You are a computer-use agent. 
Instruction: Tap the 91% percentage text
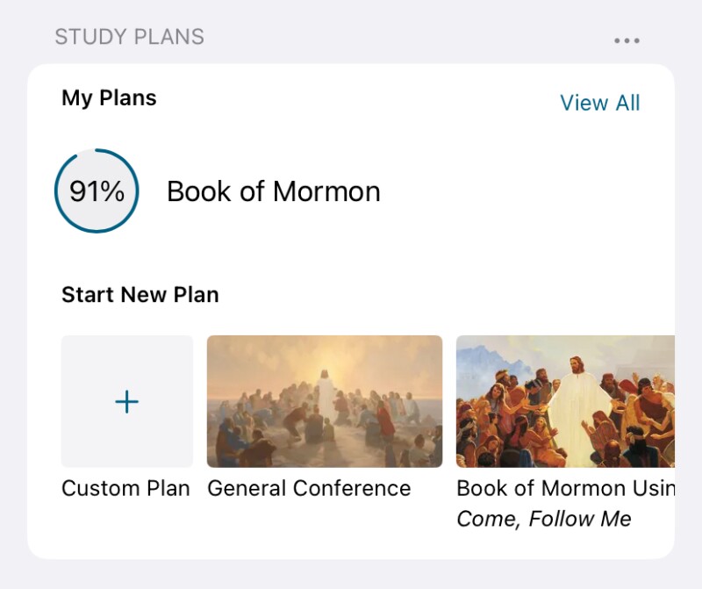97,191
